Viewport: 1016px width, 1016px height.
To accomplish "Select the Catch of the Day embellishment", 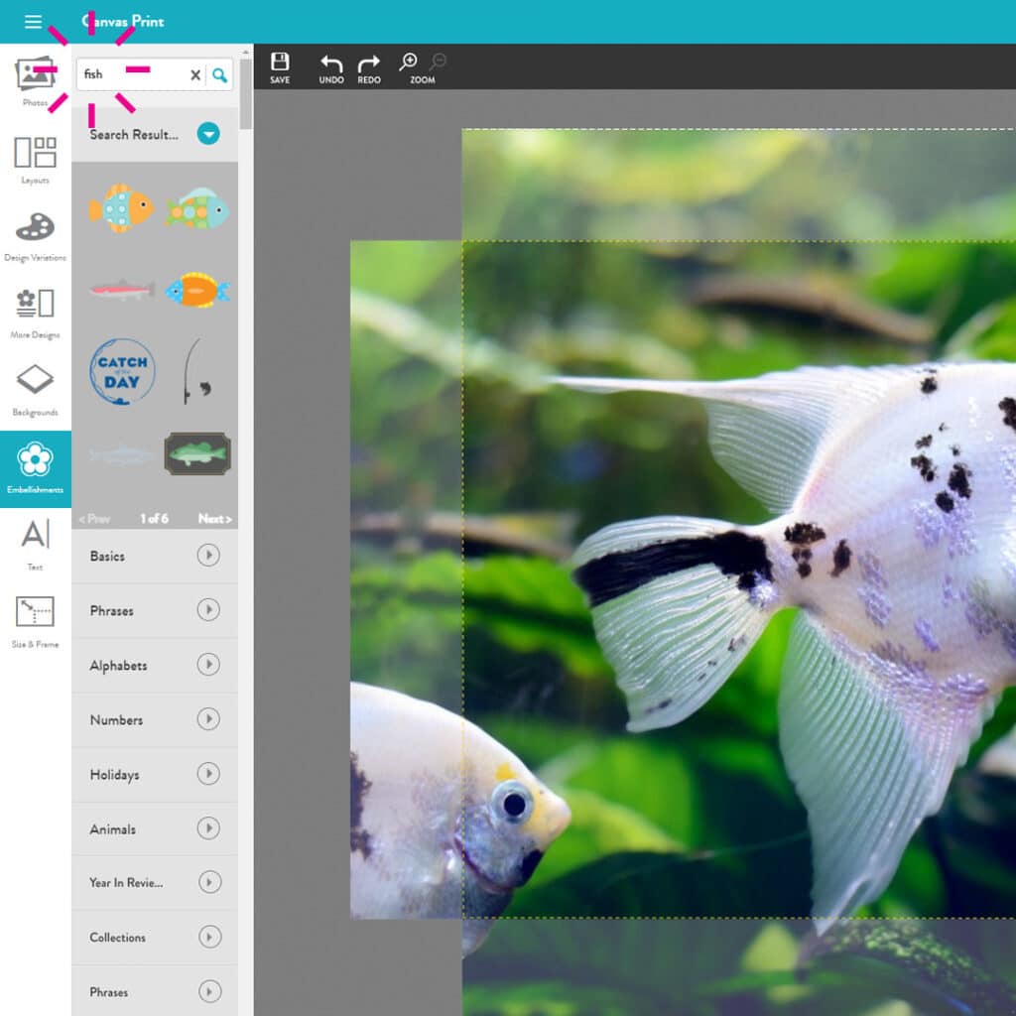I will tap(122, 372).
